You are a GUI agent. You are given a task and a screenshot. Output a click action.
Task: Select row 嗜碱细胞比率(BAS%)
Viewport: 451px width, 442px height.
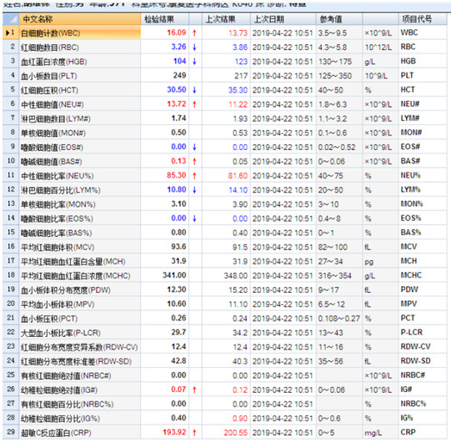[x=224, y=233]
